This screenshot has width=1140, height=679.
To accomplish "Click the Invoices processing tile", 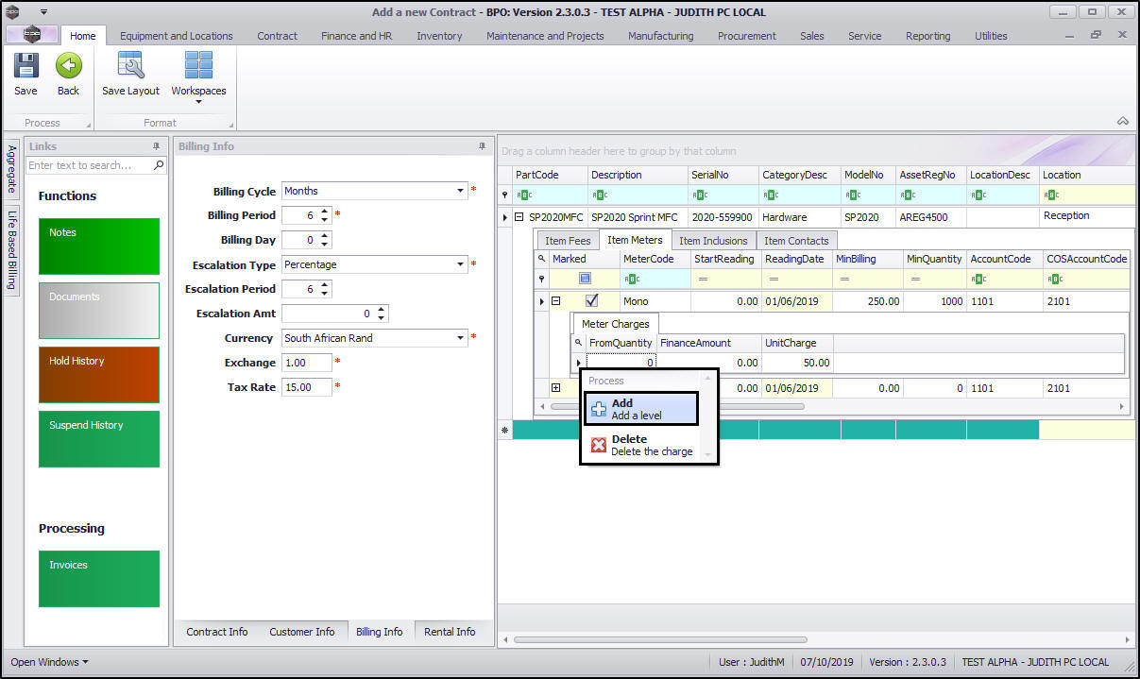I will pos(99,578).
